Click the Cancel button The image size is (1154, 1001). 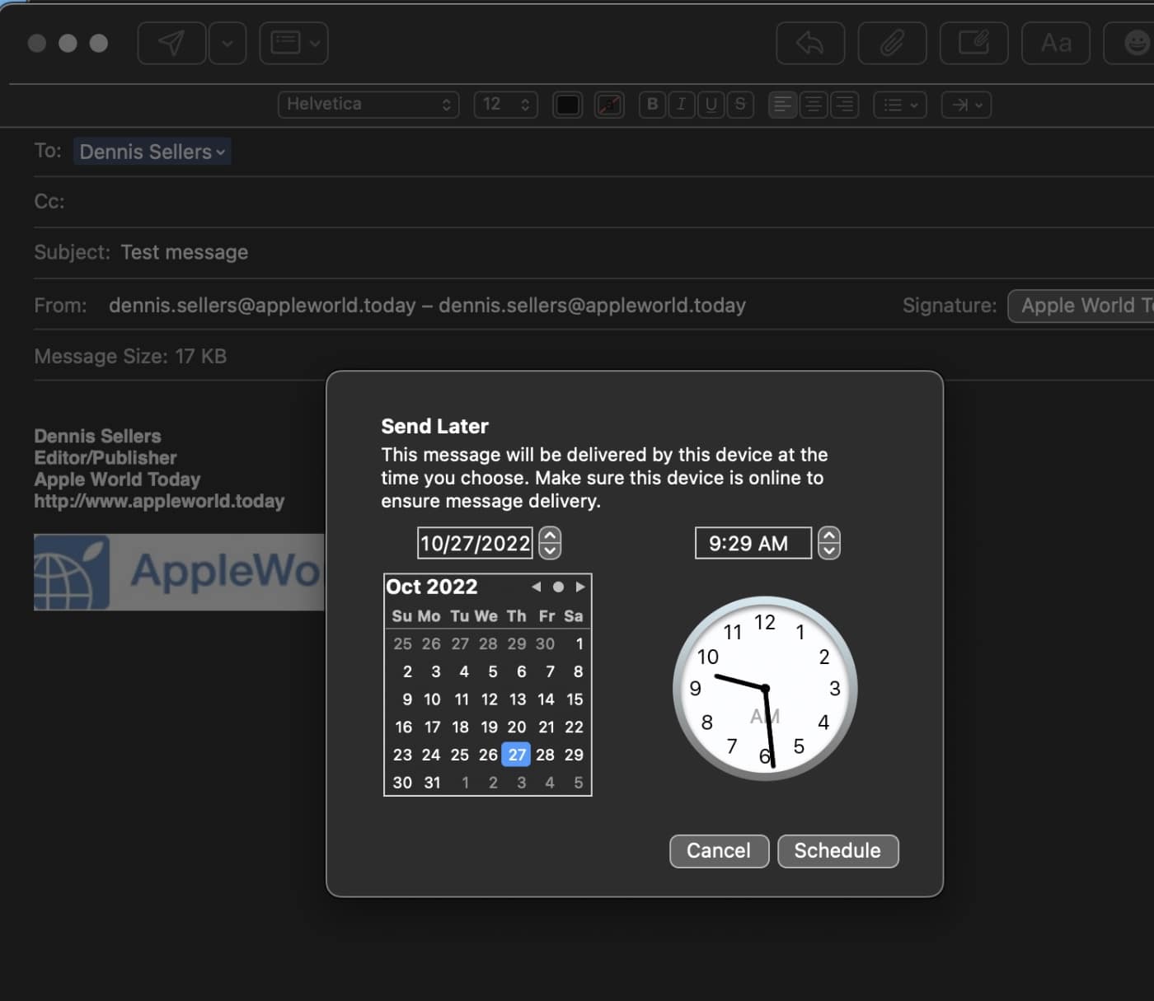[x=719, y=851]
